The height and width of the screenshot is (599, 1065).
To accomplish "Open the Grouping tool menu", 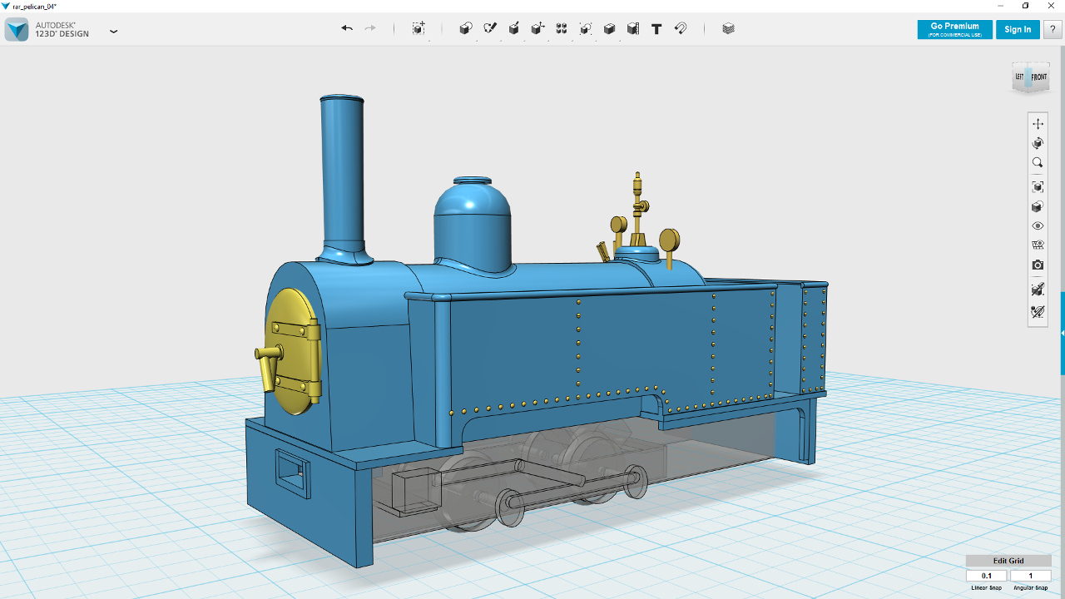I will (586, 28).
